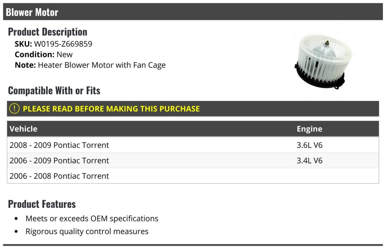Select the Engine column header
The image size is (386, 249).
[309, 129]
